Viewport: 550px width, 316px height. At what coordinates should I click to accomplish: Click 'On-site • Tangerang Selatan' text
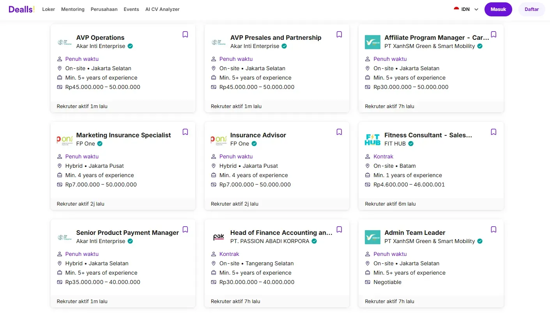pos(256,263)
